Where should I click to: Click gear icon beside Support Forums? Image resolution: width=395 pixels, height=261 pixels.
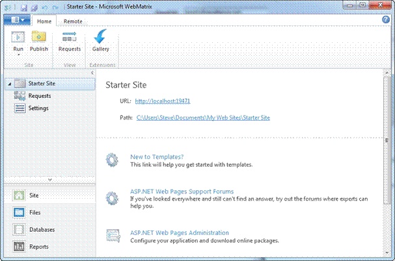pos(112,199)
